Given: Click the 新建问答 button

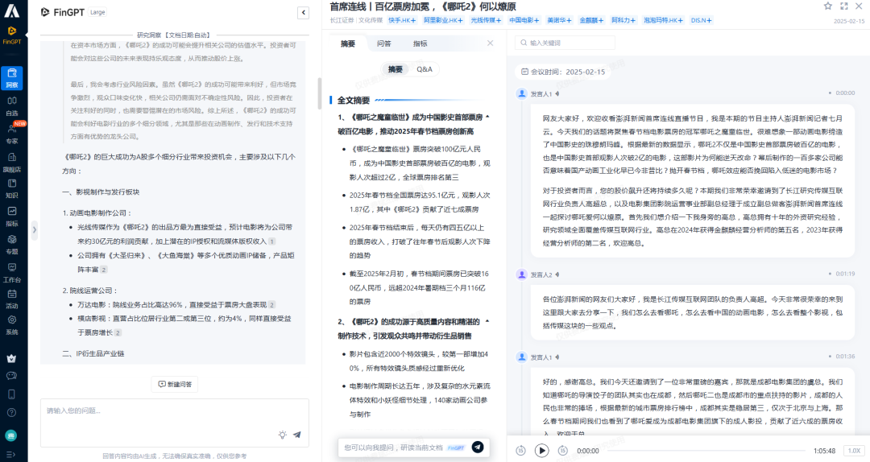Looking at the screenshot, I should 175,385.
